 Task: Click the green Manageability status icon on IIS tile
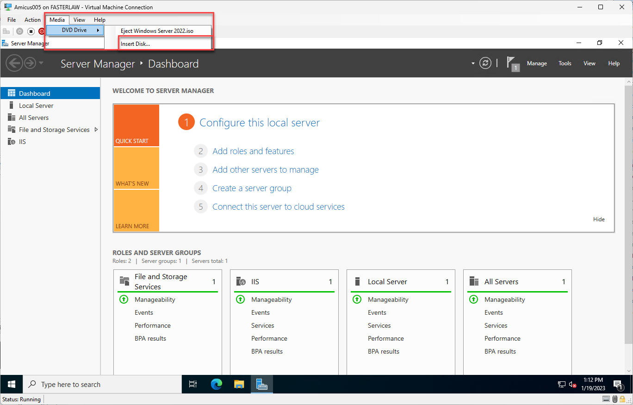(x=240, y=299)
